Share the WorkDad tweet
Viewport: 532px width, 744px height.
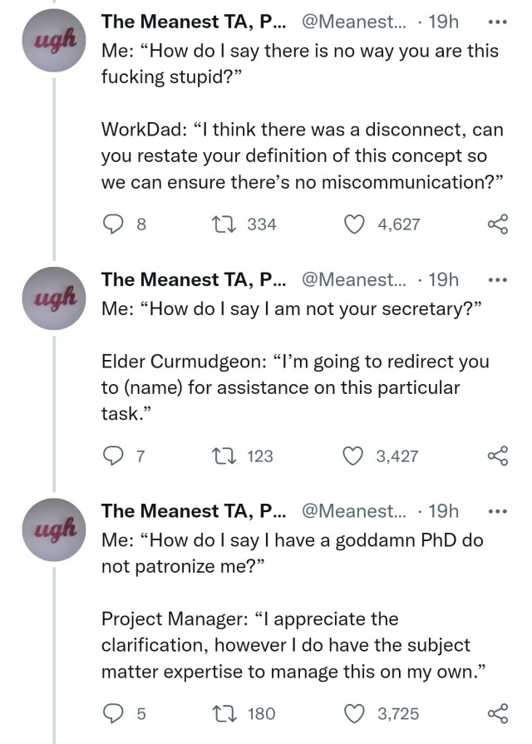tap(497, 224)
